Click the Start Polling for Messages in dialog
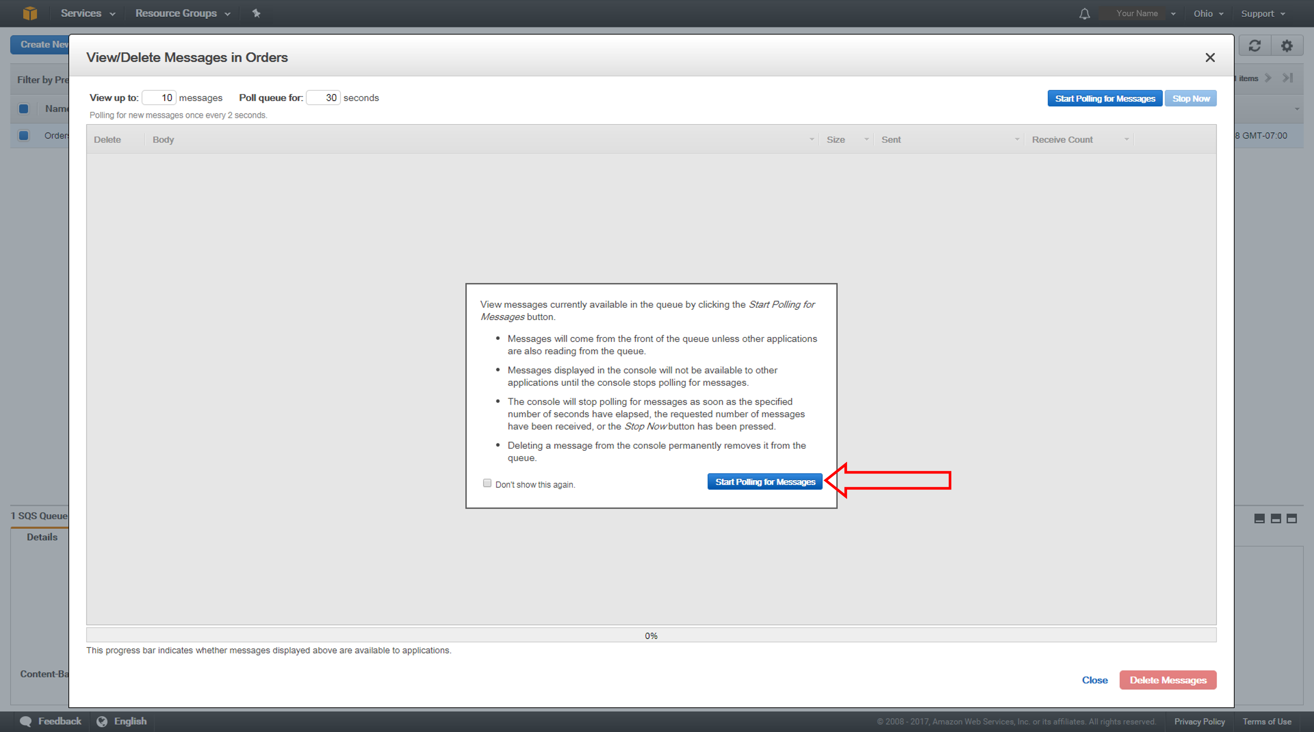This screenshot has height=732, width=1314. tap(764, 481)
